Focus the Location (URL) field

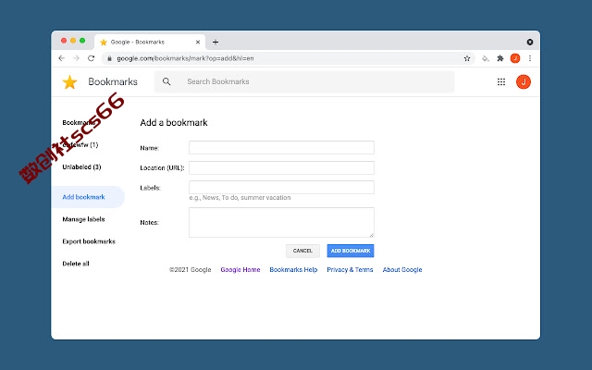[281, 167]
